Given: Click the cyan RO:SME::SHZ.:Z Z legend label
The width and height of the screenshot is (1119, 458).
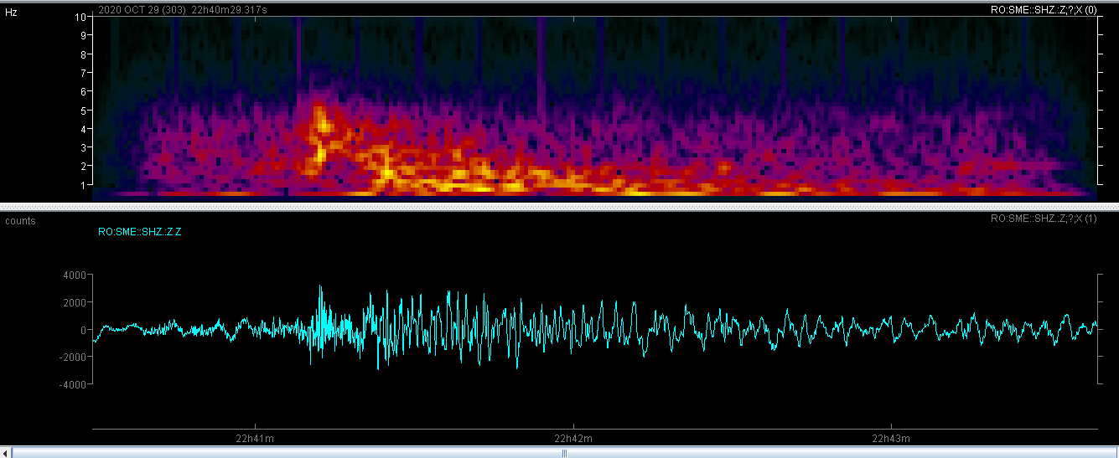Looking at the screenshot, I should point(139,232).
